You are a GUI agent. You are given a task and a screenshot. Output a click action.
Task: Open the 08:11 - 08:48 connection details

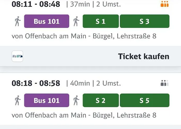pos(36,4)
